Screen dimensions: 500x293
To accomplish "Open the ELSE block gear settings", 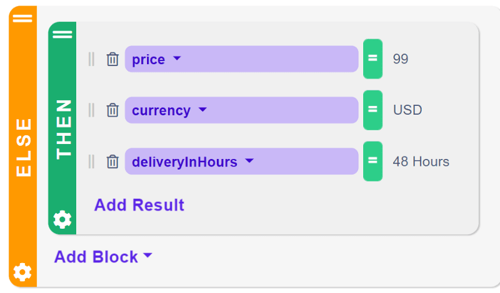I will click(22, 272).
